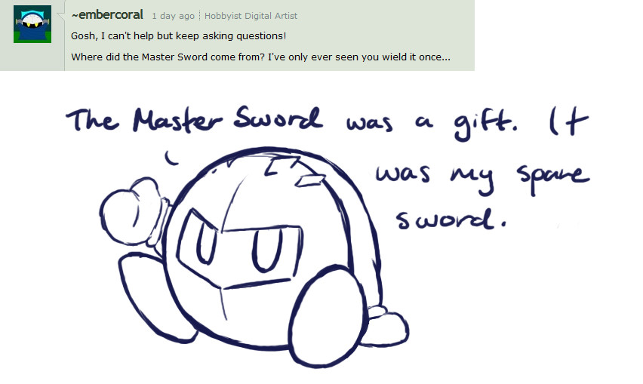Click the character's raised gloved hand
643x384 pixels.
point(130,211)
